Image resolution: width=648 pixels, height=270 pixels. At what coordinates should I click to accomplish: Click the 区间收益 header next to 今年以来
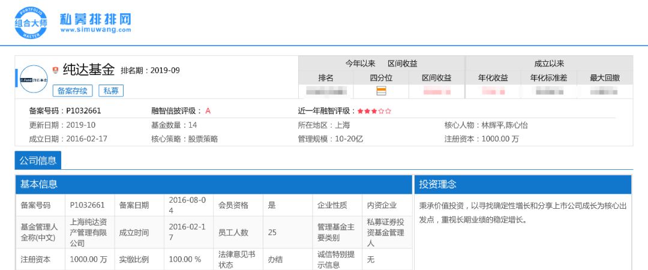point(403,64)
